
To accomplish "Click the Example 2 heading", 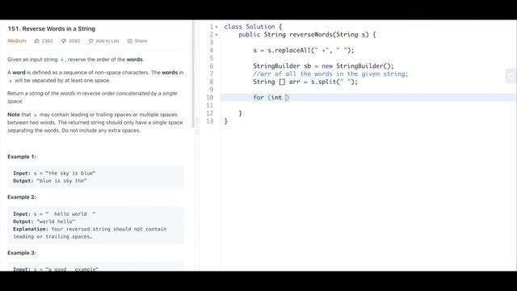I will (x=22, y=197).
